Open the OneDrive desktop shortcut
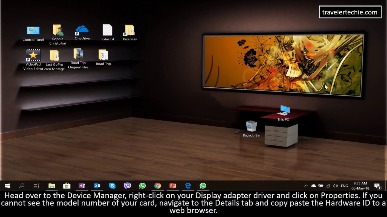This screenshot has width=387, height=217. pyautogui.click(x=82, y=33)
